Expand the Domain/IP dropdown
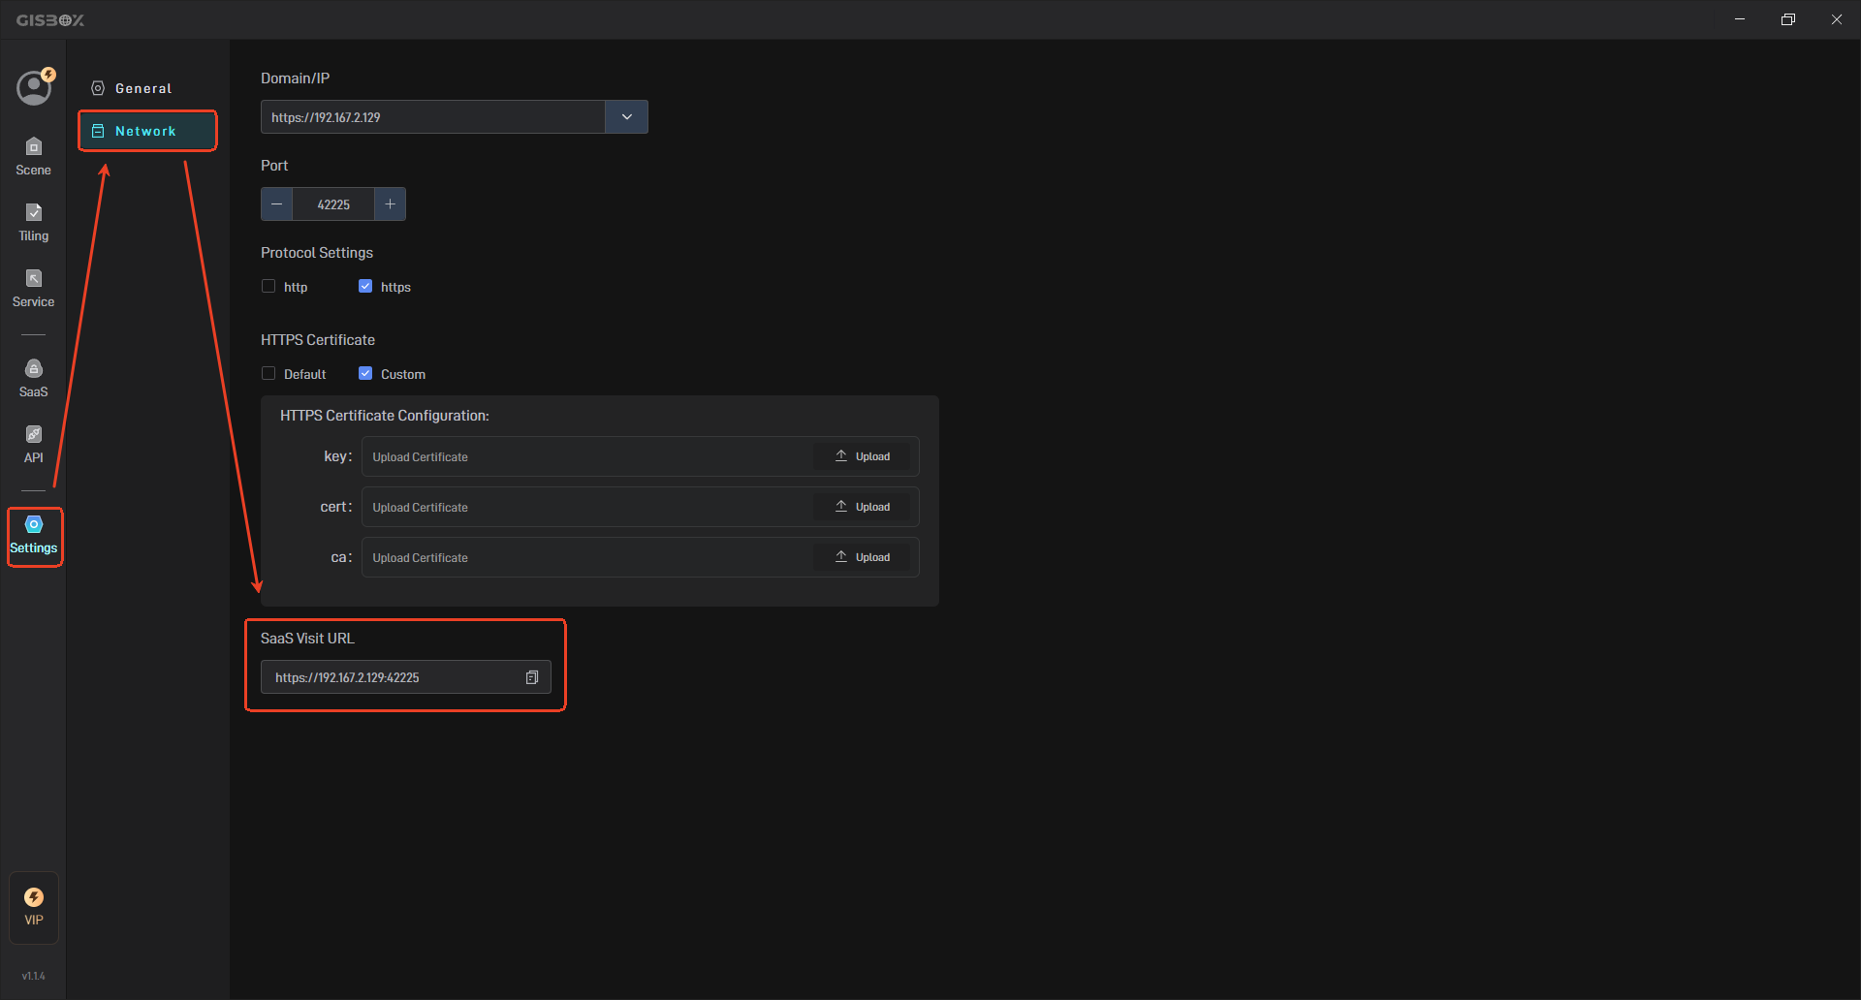 626,116
